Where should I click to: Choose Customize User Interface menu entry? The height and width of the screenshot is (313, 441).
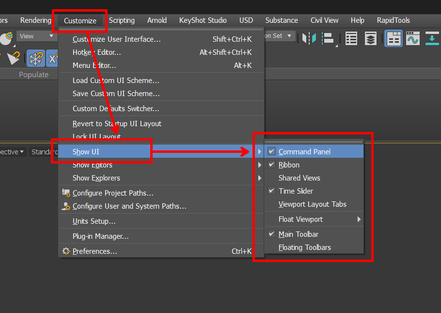(x=161, y=39)
